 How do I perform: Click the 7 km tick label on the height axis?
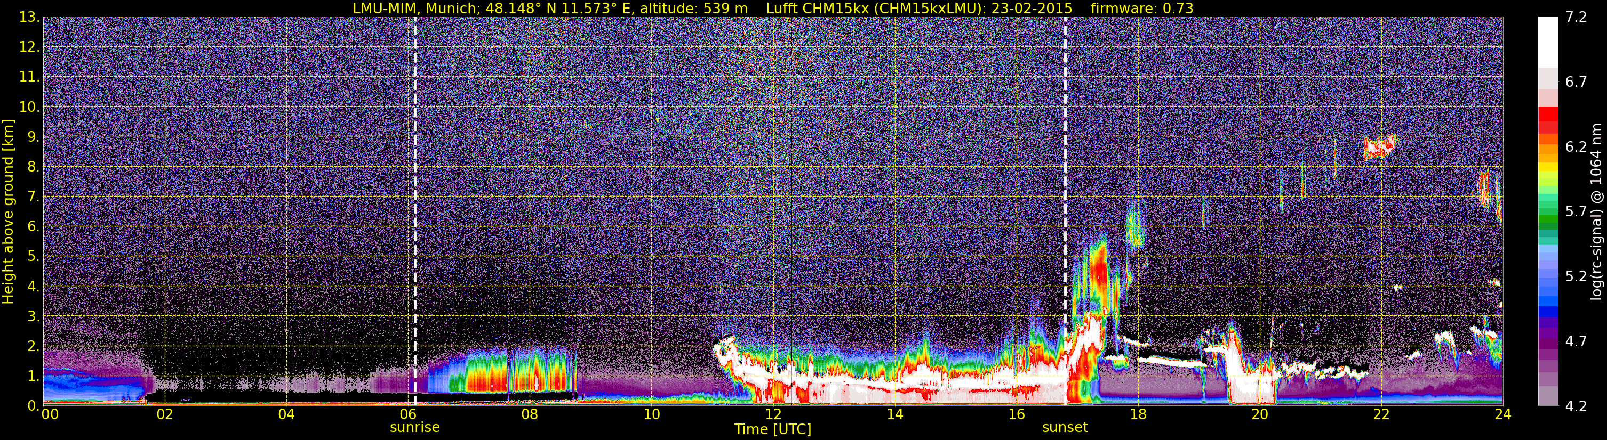pyautogui.click(x=33, y=197)
